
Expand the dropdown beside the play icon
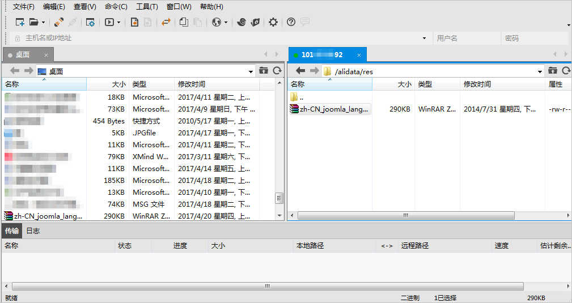[x=118, y=23]
